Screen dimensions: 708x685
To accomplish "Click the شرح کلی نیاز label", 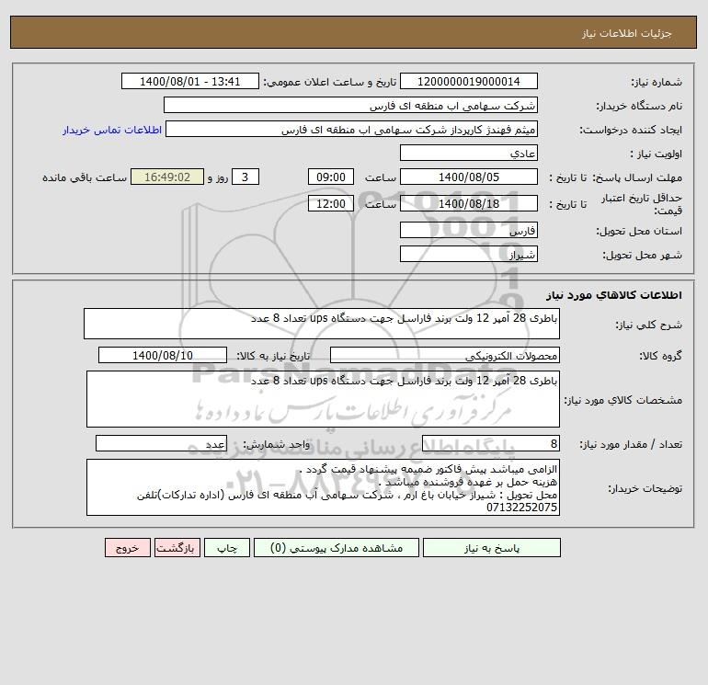I will pyautogui.click(x=649, y=325).
